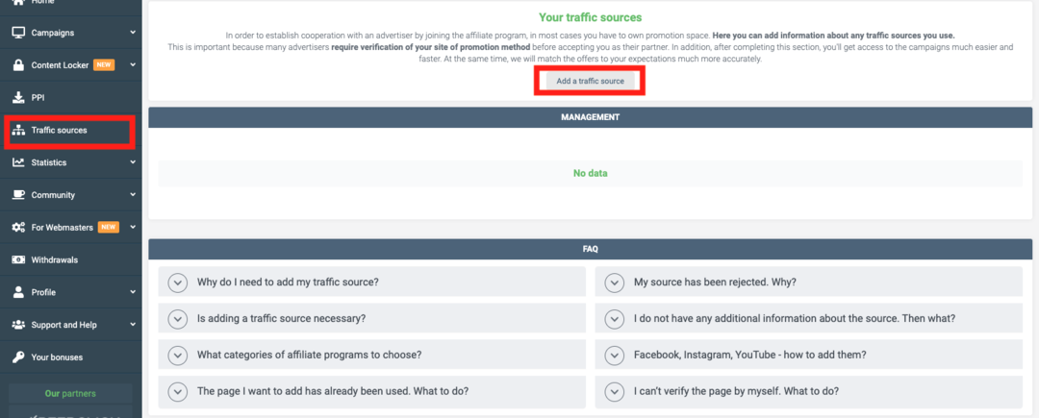Click the Add a traffic source button
The width and height of the screenshot is (1039, 418).
tap(590, 82)
